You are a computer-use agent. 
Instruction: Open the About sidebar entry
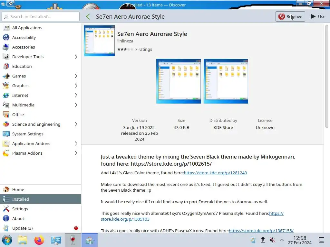point(41,218)
